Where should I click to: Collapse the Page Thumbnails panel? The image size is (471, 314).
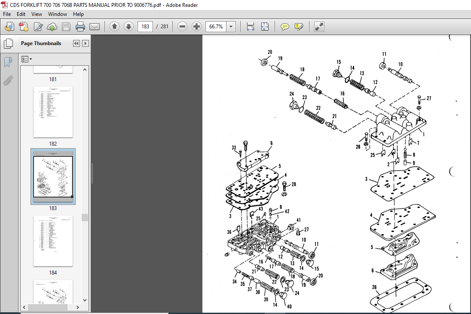click(x=76, y=43)
